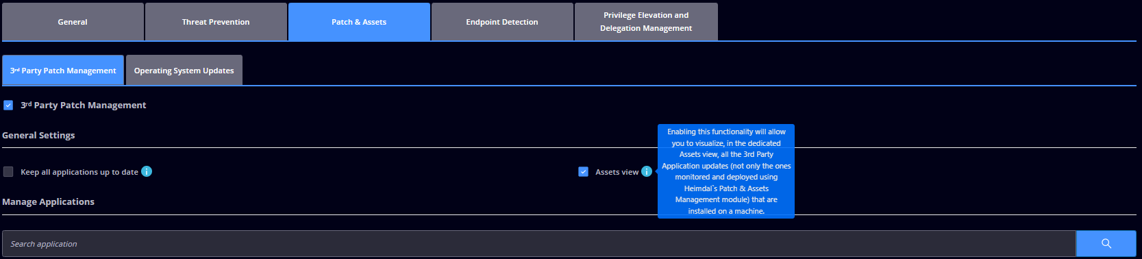Select the Patch & Assets tab

359,22
